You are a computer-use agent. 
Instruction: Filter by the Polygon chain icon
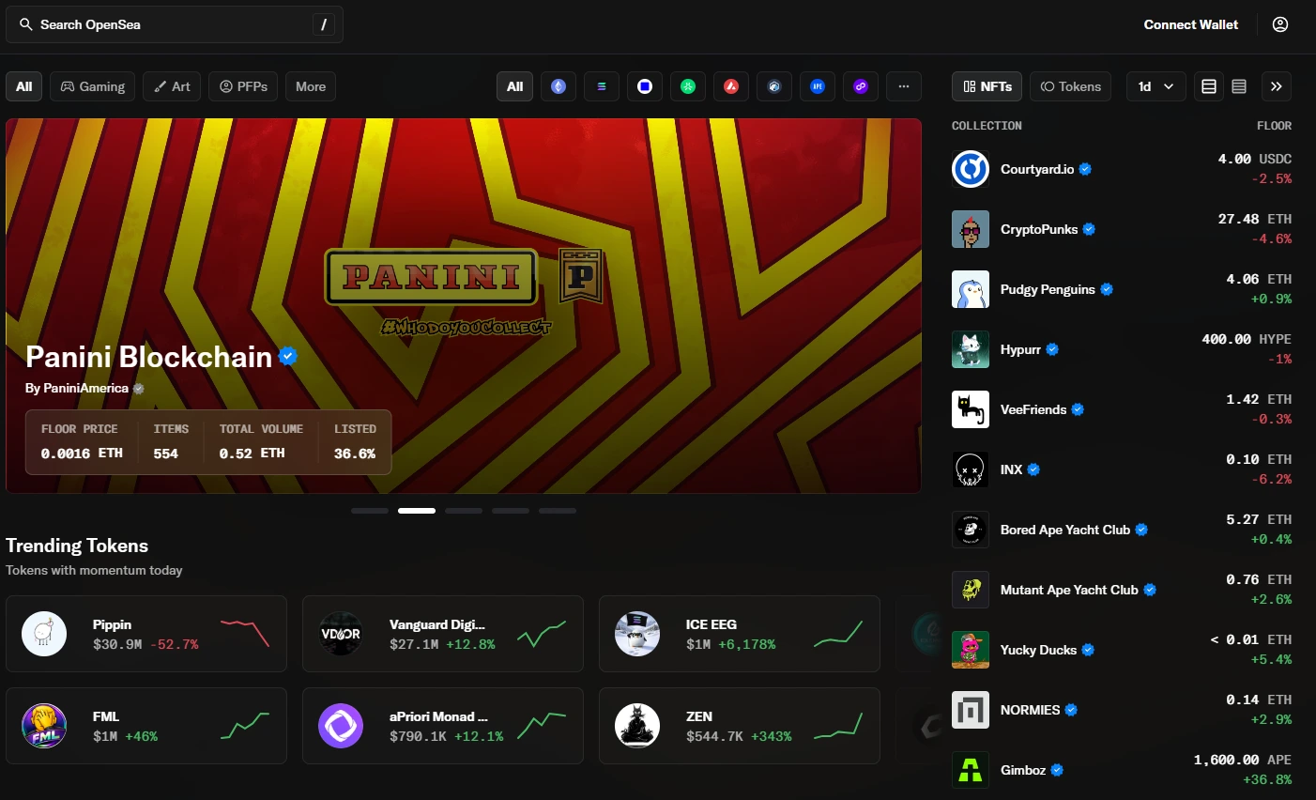(x=861, y=85)
